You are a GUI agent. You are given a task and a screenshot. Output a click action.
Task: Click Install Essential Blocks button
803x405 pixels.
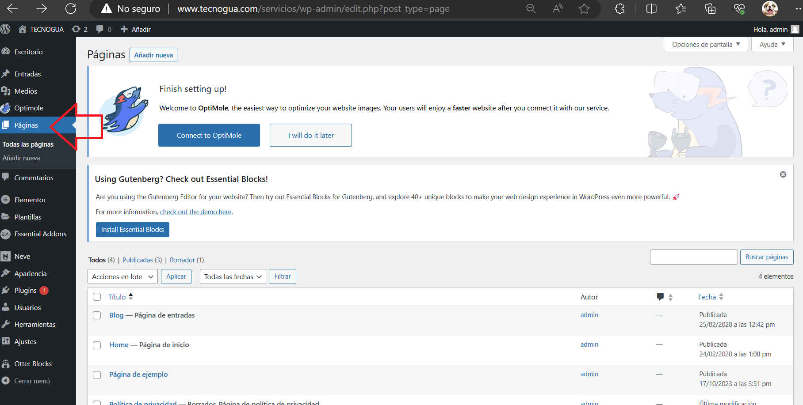pyautogui.click(x=133, y=230)
